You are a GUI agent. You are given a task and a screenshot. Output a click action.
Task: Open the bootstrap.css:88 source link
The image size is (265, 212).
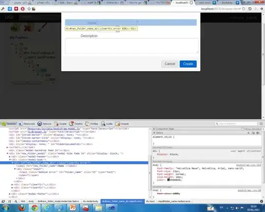coord(249,190)
